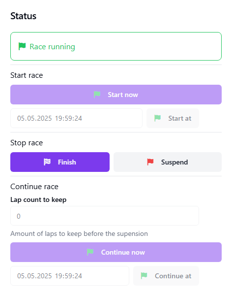Click the flag icon on Continue at button

[x=144, y=276]
